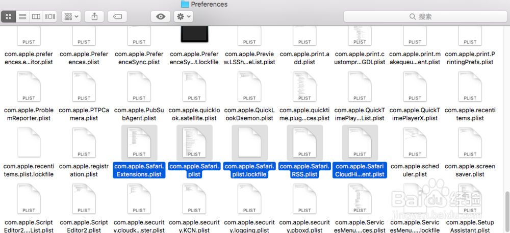Select com.apple.SafariCloudHi...ent.plist file icon
This screenshot has width=510, height=233.
pyautogui.click(x=360, y=142)
